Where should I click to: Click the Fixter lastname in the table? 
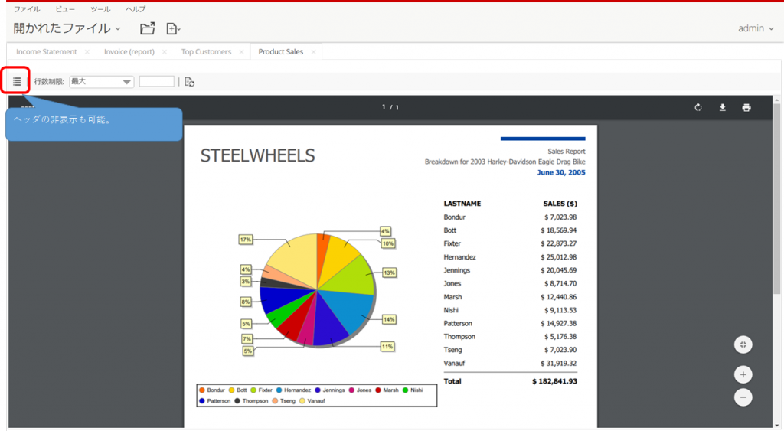(x=452, y=244)
